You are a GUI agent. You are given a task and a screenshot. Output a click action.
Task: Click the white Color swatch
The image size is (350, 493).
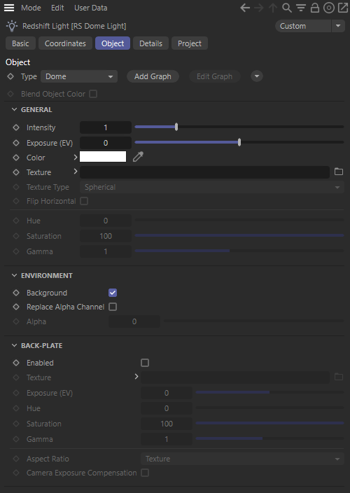pyautogui.click(x=103, y=157)
